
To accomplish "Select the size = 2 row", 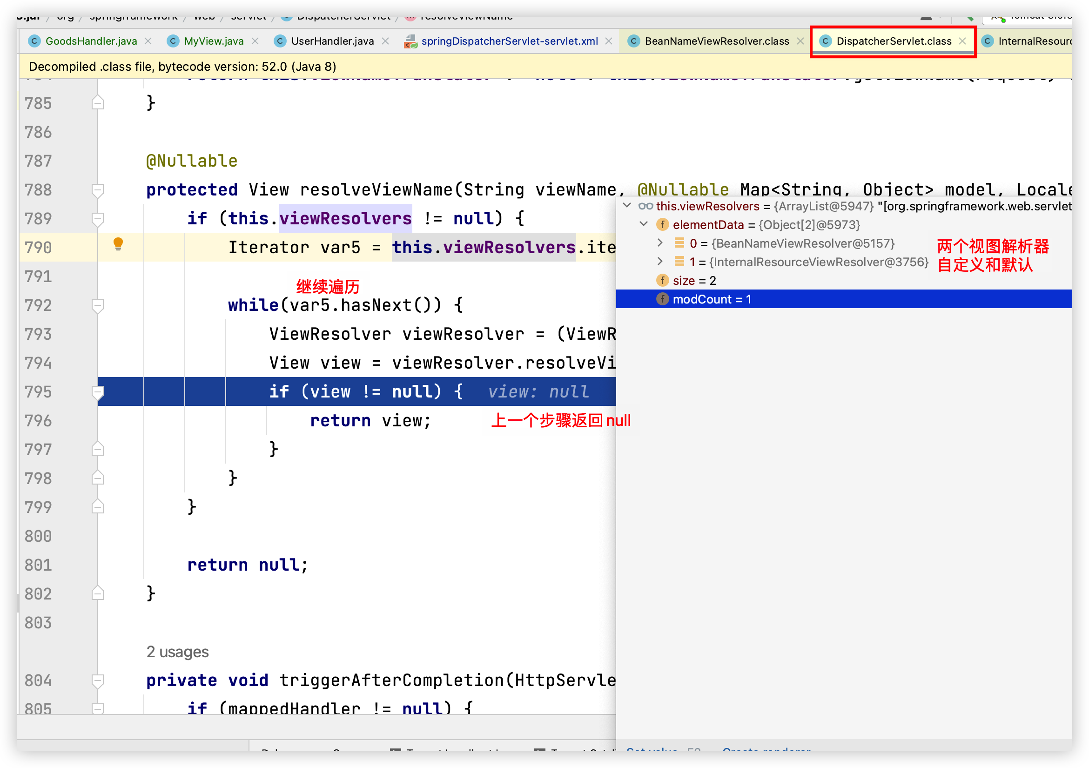I will (x=844, y=281).
